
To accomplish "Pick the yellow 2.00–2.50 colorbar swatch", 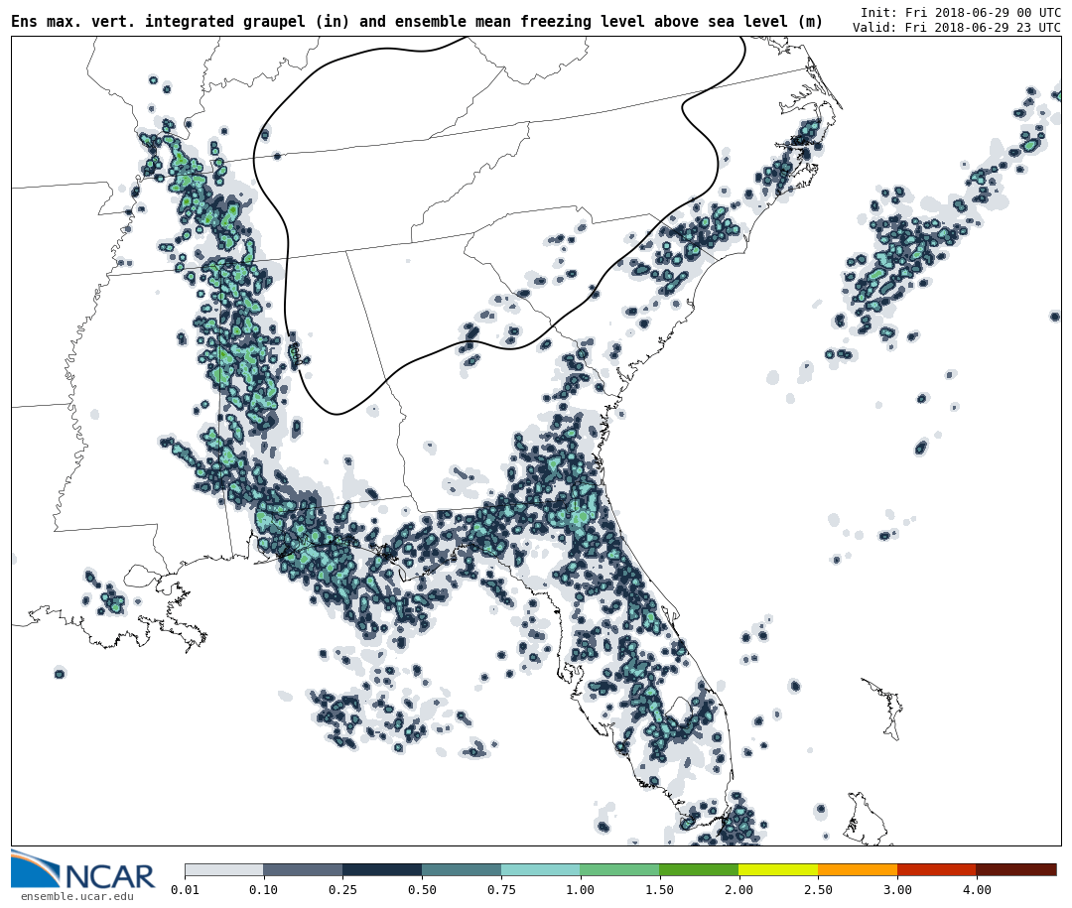I will 777,869.
